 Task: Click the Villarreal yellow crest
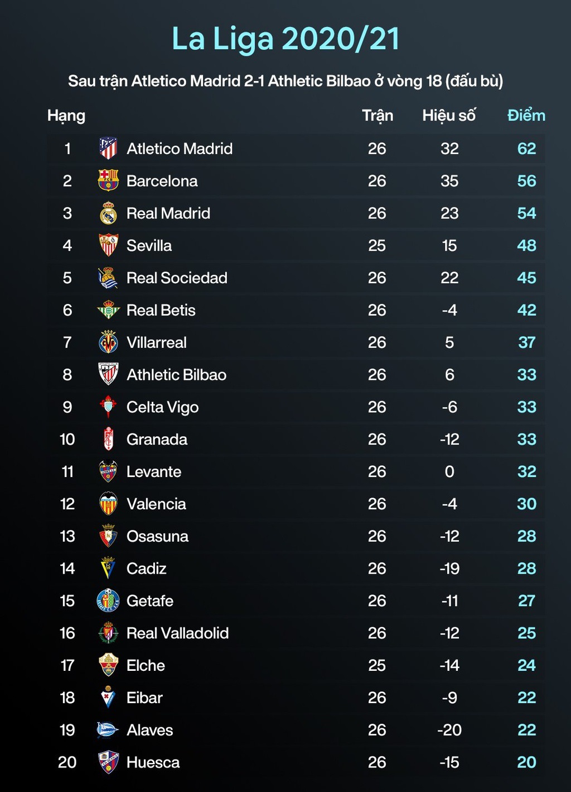(x=108, y=342)
